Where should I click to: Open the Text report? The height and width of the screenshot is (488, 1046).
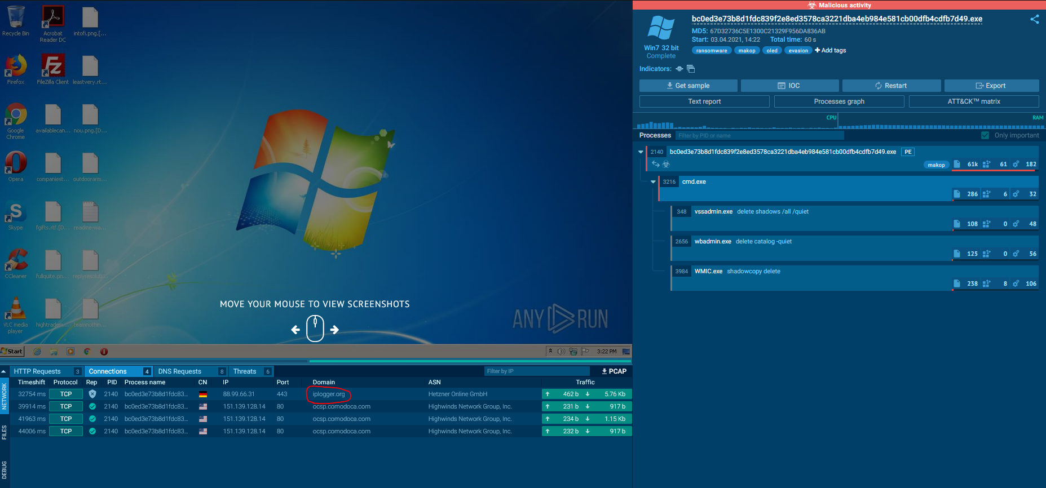(704, 101)
